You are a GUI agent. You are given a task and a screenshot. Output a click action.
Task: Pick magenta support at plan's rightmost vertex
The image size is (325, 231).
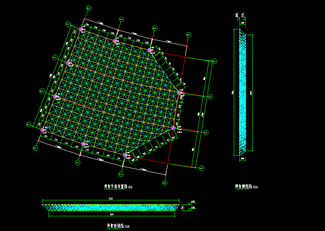tap(179, 93)
